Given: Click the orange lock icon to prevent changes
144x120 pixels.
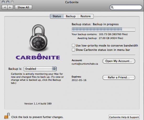Looking at the screenshot, I should 7,116.
